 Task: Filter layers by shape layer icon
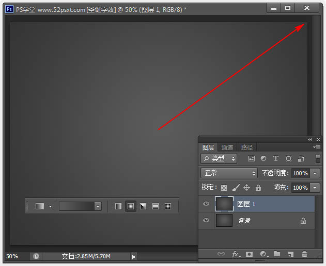click(x=288, y=159)
